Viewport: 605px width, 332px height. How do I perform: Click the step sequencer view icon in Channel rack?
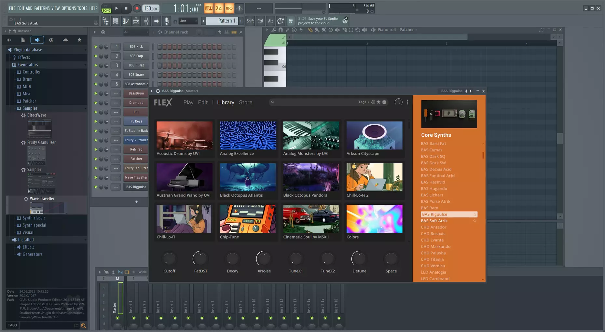click(234, 32)
